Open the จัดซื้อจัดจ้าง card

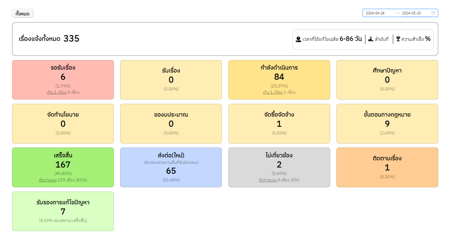point(279,123)
